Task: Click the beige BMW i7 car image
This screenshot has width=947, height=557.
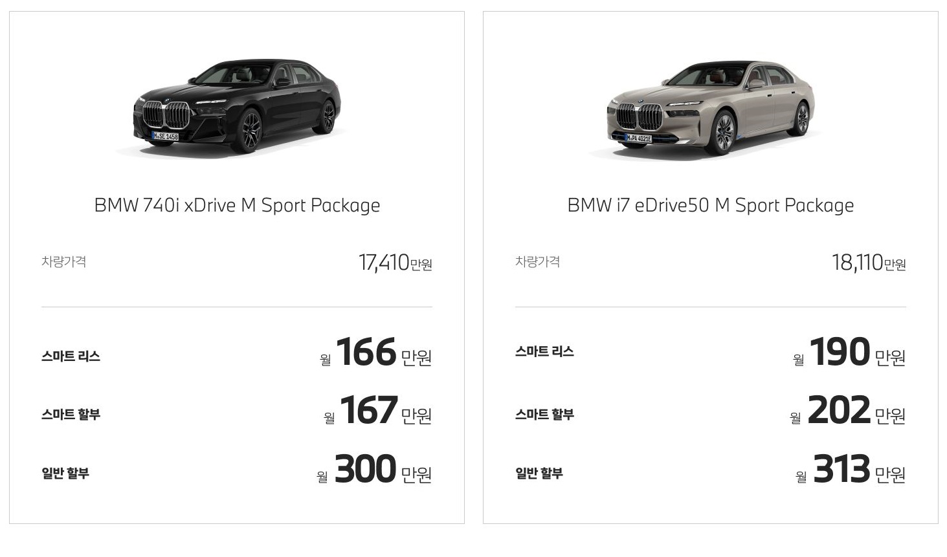Action: click(x=711, y=107)
